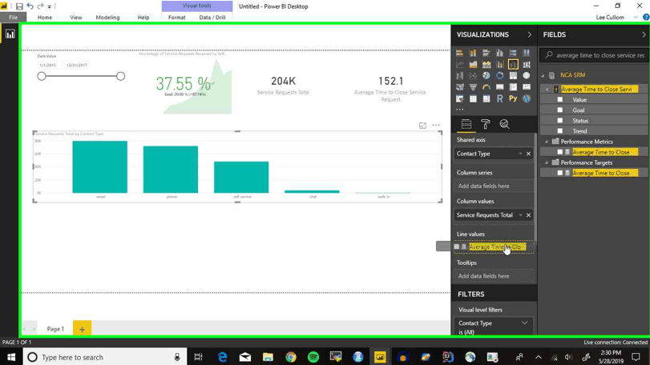Viewport: 650px width, 365px height.
Task: Check the Trend field checkbox
Action: (x=560, y=130)
